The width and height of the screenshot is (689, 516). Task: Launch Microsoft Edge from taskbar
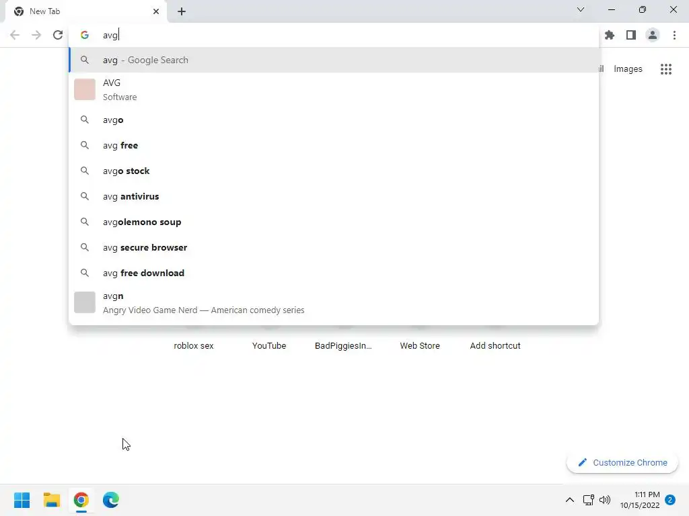[111, 500]
